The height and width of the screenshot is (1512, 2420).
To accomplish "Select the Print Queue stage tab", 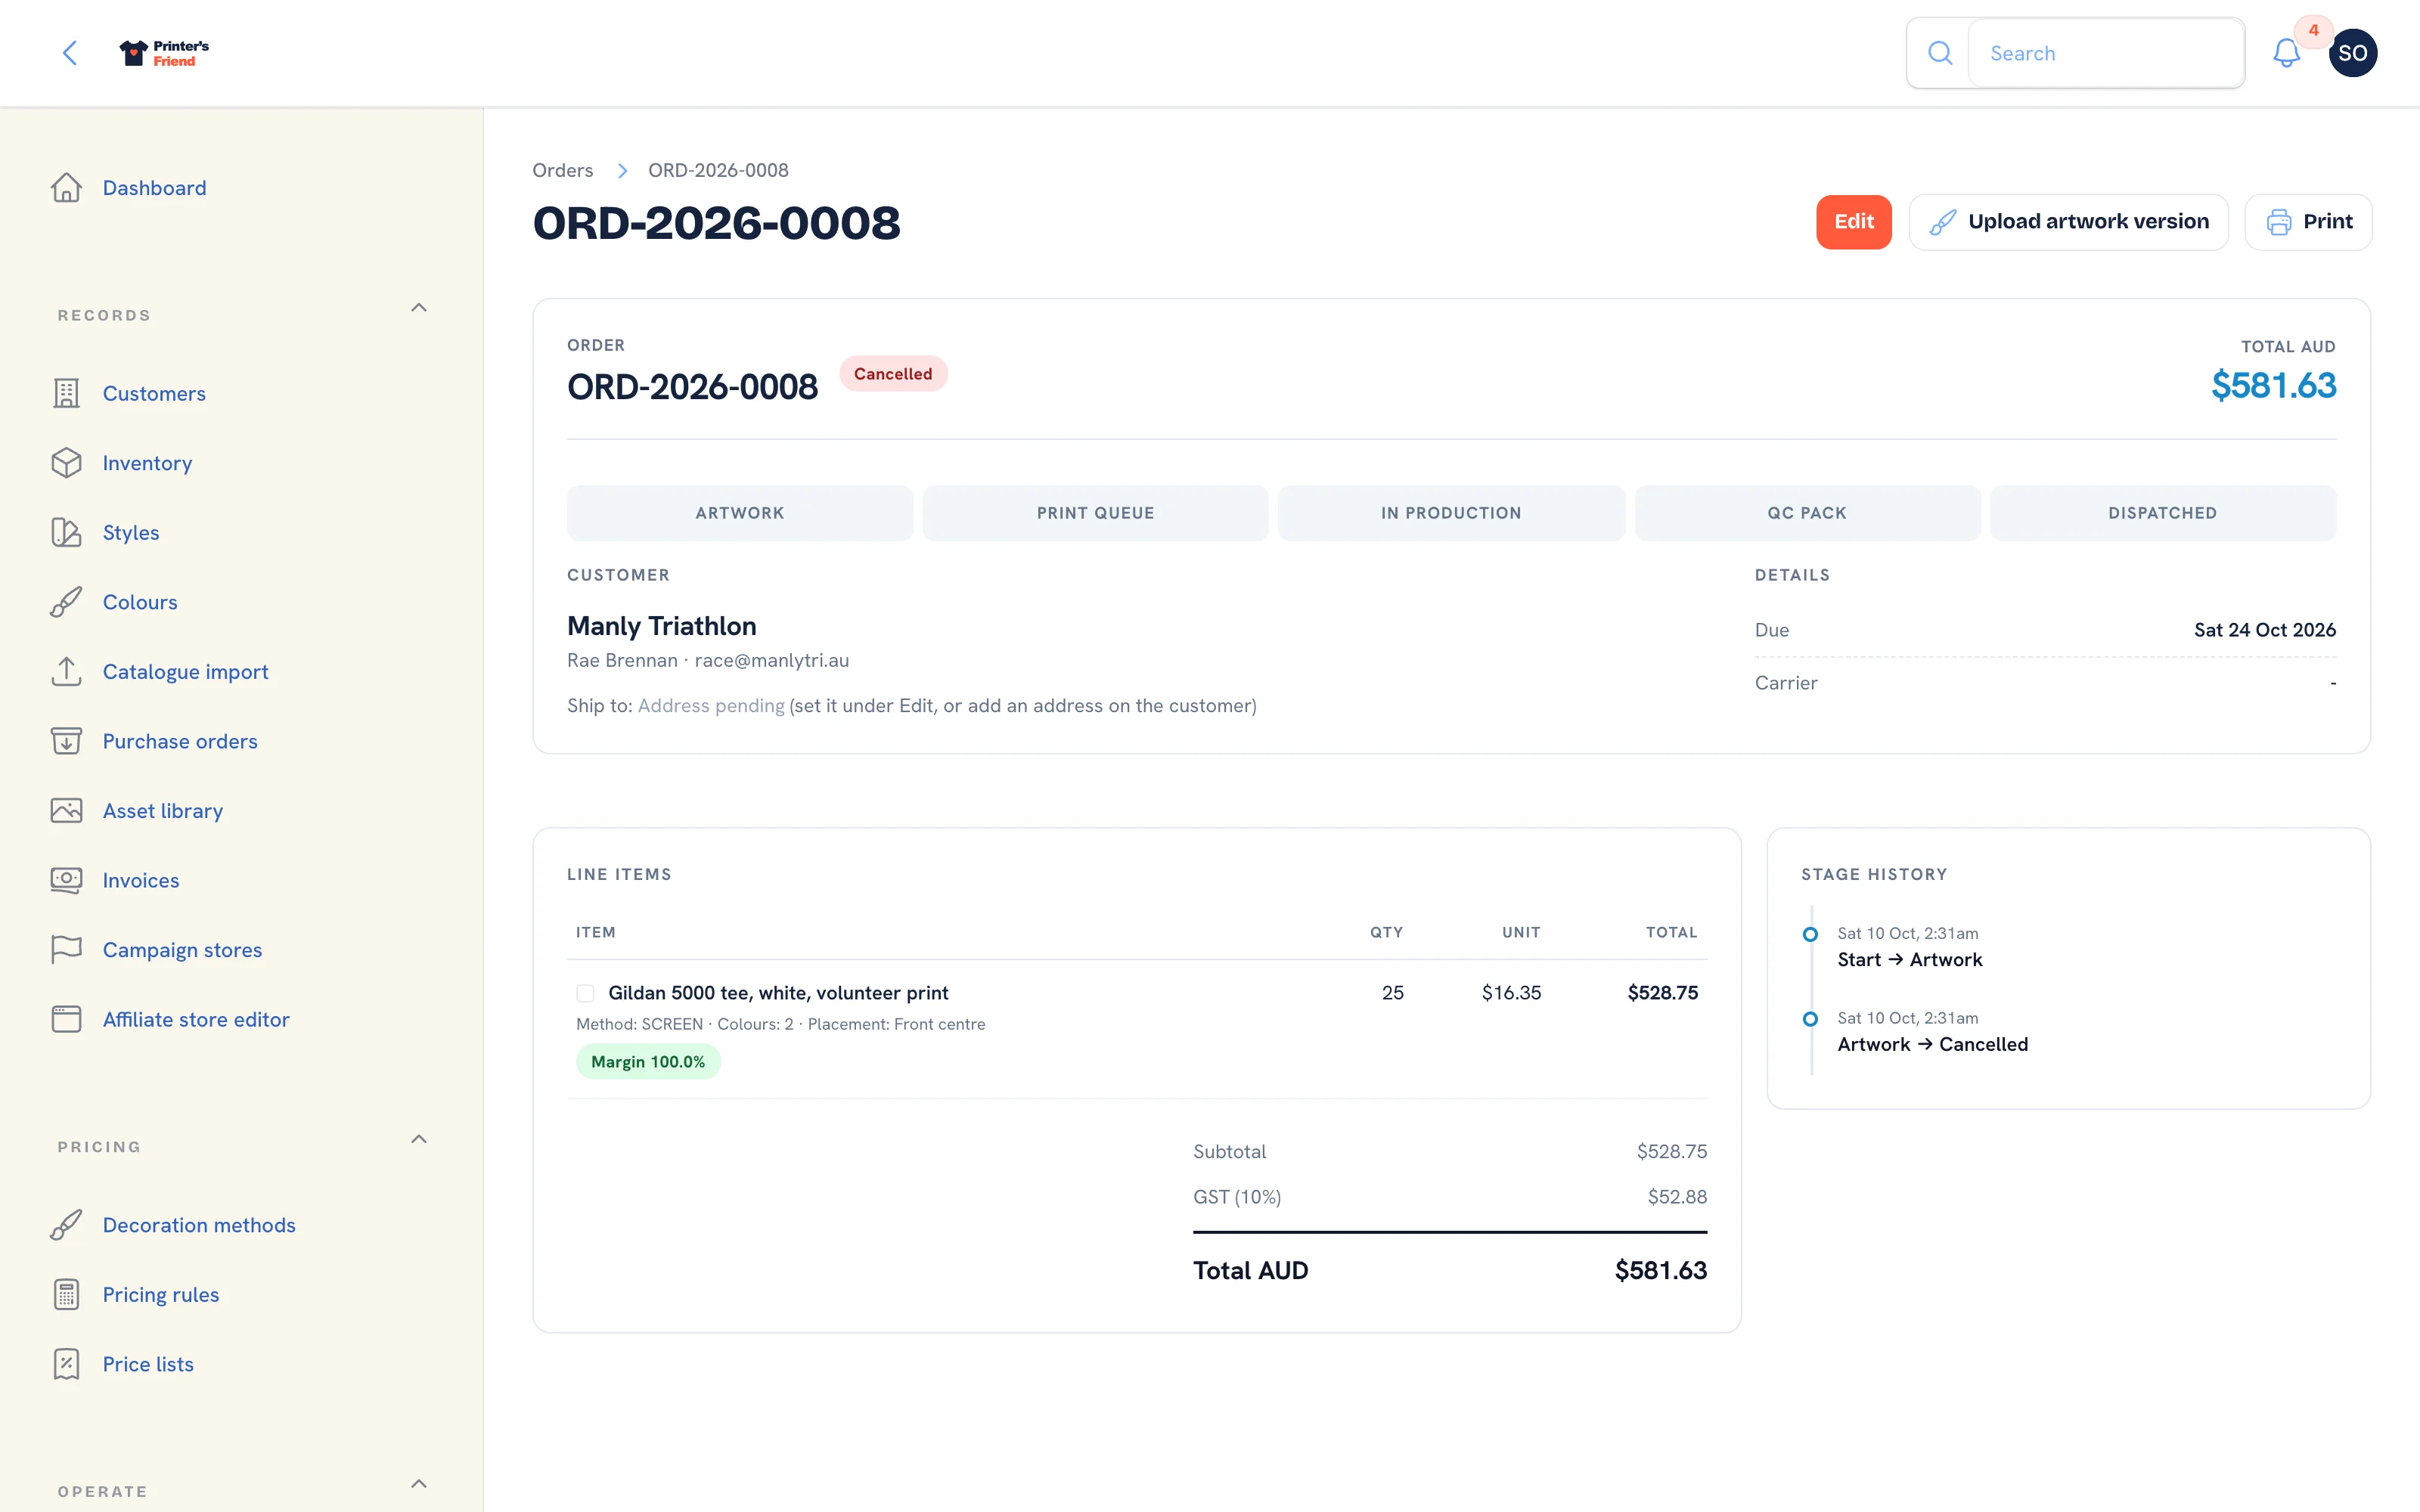I will (1095, 513).
